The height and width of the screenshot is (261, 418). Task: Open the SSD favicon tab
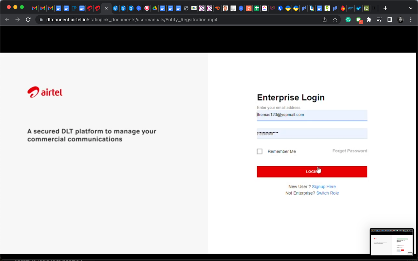[x=194, y=8]
